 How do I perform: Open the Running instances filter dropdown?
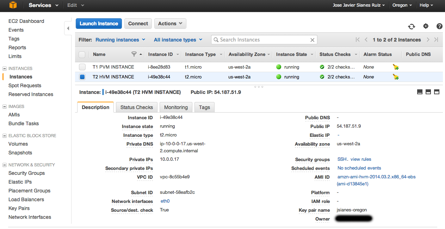(120, 40)
